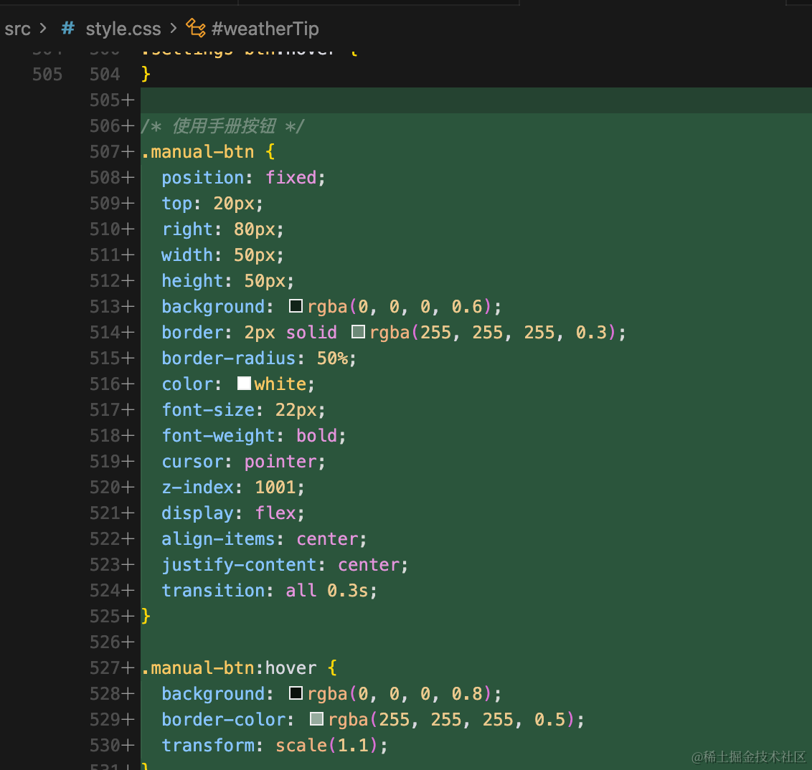Click the transform: scale(1.1) line
Viewport: 812px width, 770px height.
275,746
